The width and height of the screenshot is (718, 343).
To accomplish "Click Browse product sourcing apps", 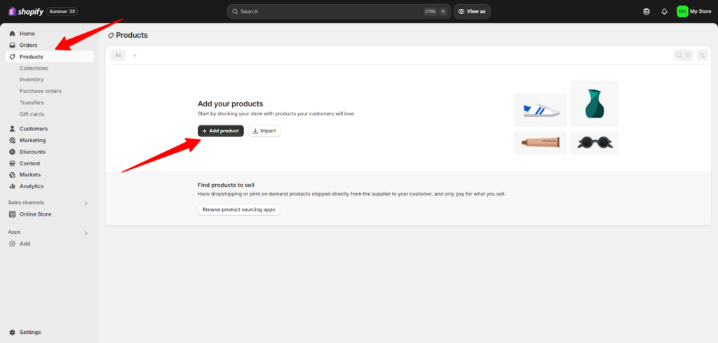I will (238, 209).
